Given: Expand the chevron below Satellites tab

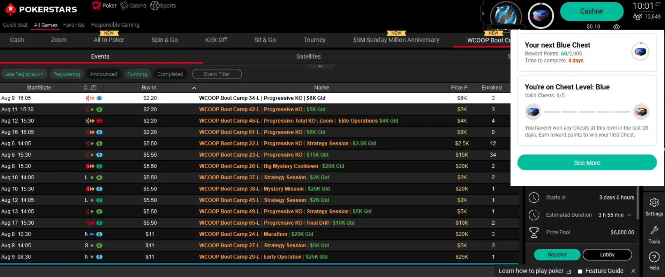Looking at the screenshot, I should pyautogui.click(x=320, y=66).
